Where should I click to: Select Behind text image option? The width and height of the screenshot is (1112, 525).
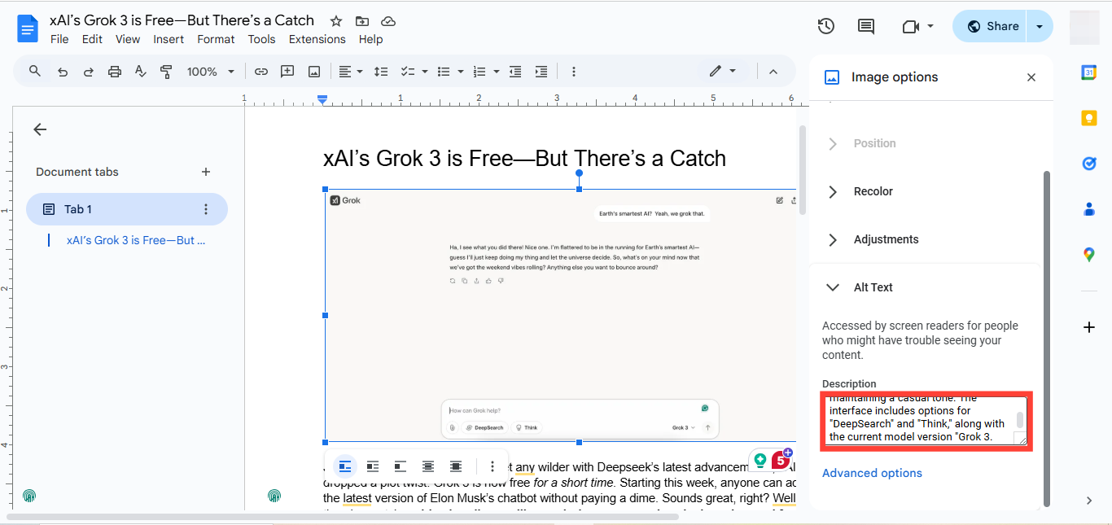tap(428, 466)
